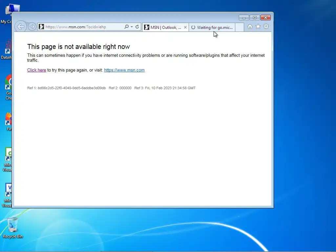This screenshot has width=336, height=252.
Task: Open Tools with the gear icon
Action: (x=266, y=27)
